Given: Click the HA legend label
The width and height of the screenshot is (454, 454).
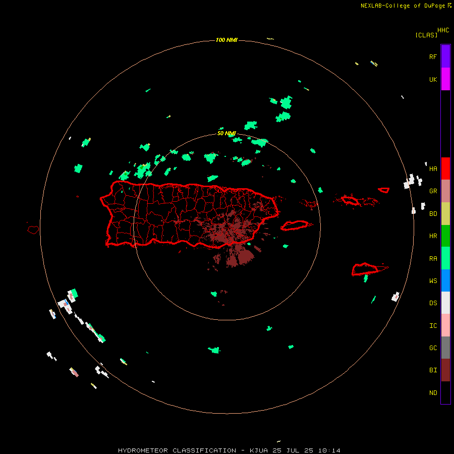Looking at the screenshot, I should tap(433, 168).
